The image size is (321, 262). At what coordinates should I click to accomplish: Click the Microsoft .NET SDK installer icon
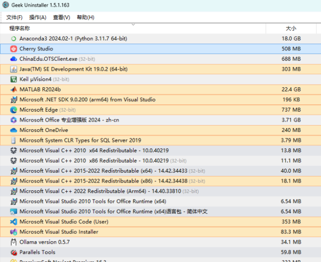click(x=13, y=100)
